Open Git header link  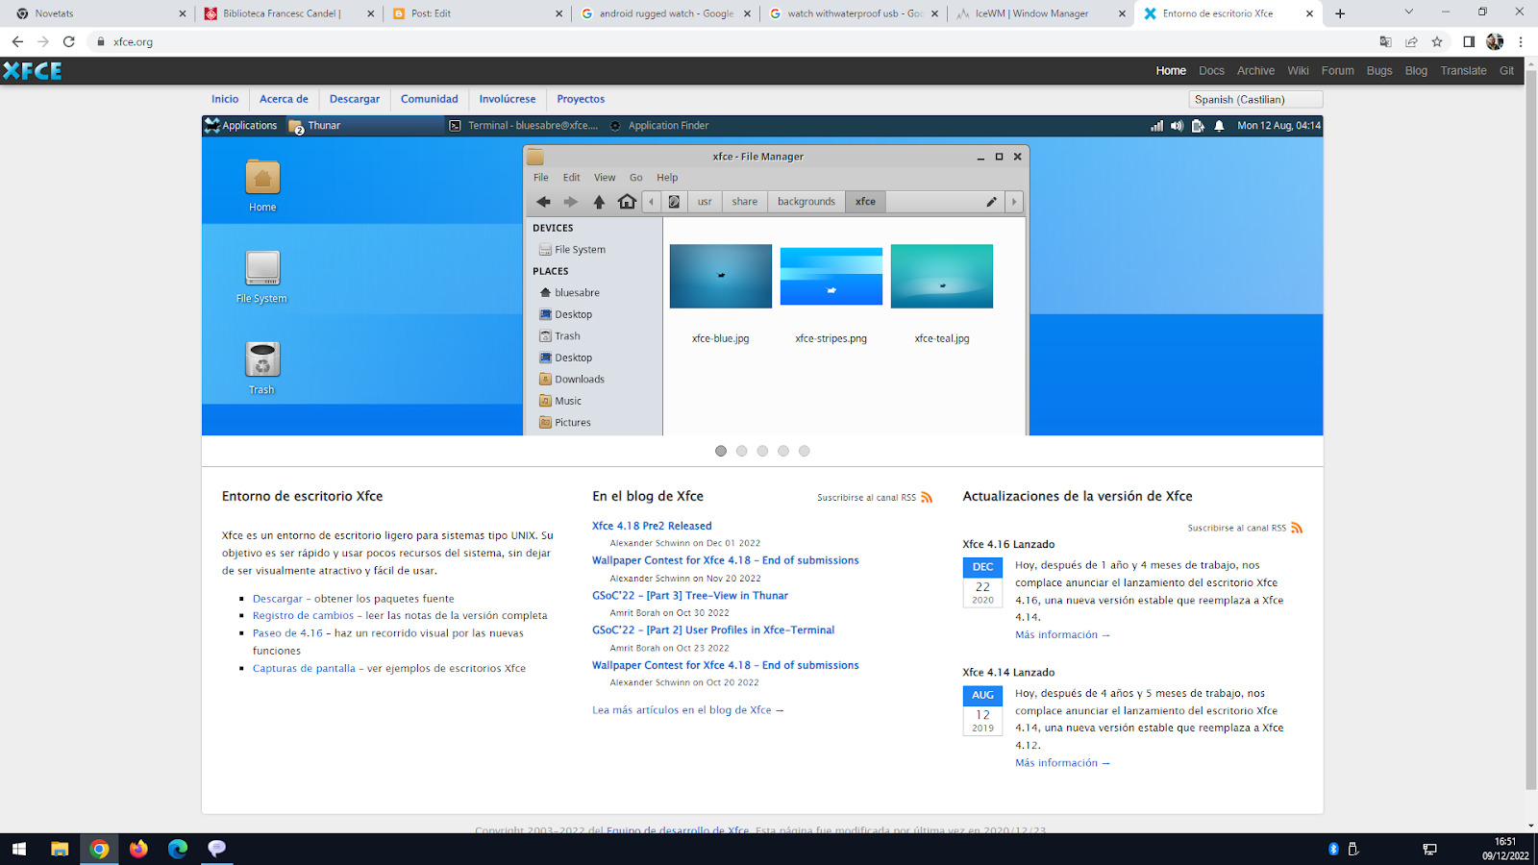(1506, 71)
